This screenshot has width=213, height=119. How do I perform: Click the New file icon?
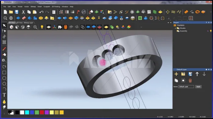point(5,12)
